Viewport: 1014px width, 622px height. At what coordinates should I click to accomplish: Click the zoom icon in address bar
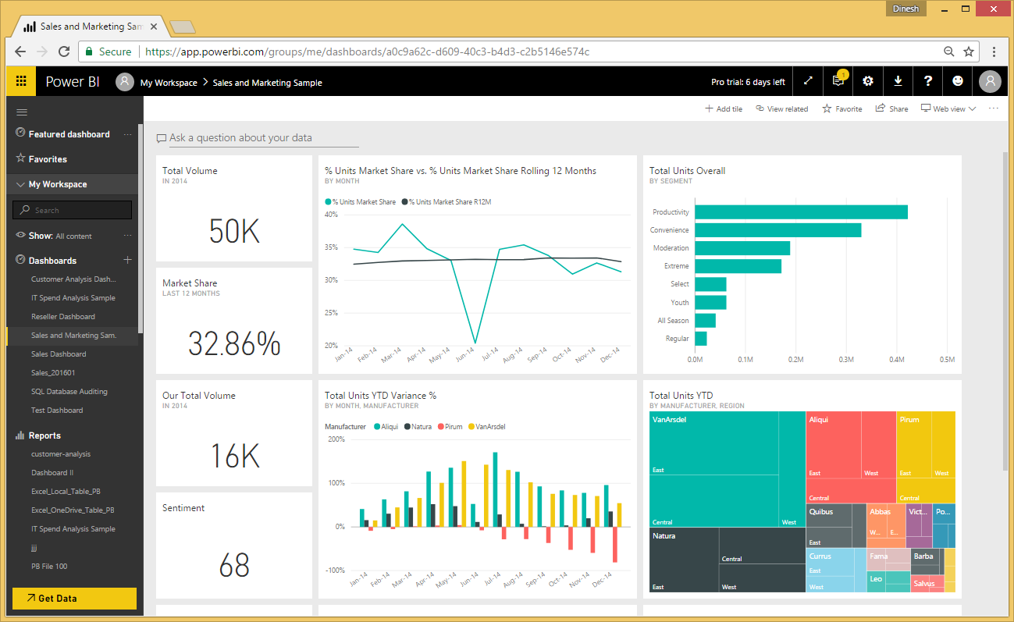point(949,52)
